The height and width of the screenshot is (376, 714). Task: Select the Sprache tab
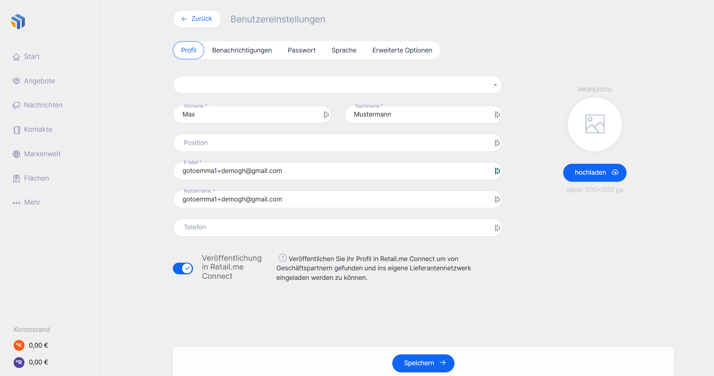344,50
